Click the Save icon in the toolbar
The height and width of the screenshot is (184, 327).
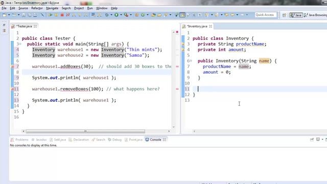pos(24,15)
